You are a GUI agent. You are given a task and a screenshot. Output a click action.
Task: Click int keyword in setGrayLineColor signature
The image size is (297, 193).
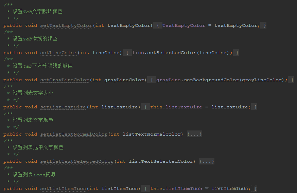97,80
